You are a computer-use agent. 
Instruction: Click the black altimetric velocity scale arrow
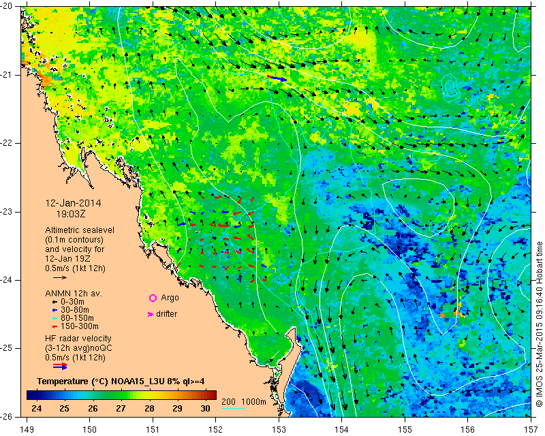tap(59, 277)
